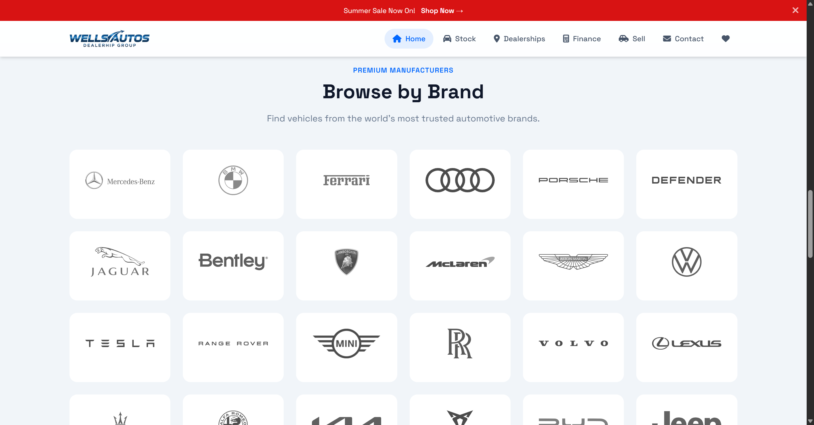Screen dimensions: 814x425
Task: Browse Jaguar brand vehicles
Action: pyautogui.click(x=120, y=265)
